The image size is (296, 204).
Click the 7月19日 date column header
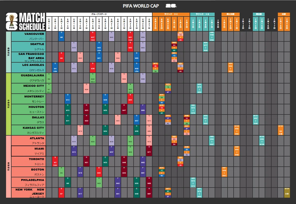pyautogui.click(x=287, y=24)
